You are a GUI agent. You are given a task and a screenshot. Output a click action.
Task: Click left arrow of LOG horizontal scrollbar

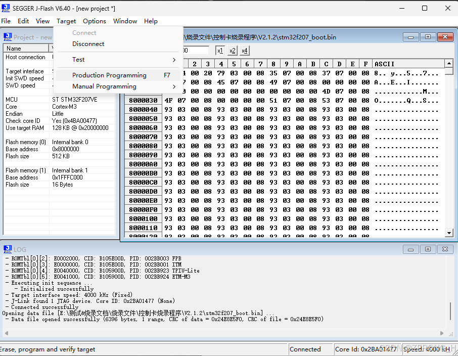7,333
